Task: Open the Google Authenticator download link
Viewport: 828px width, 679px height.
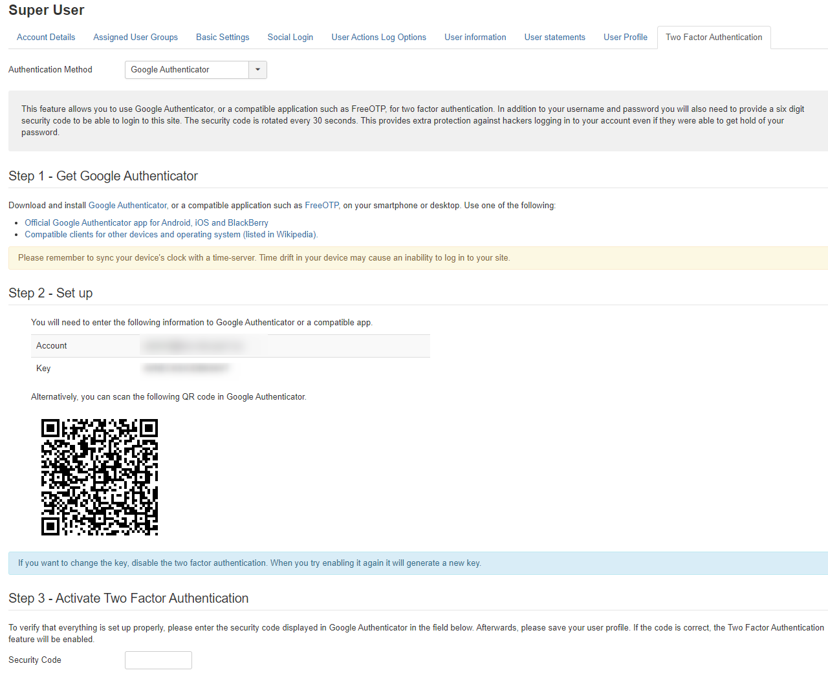Action: pos(127,205)
